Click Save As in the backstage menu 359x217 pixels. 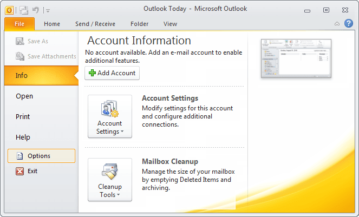(32, 41)
